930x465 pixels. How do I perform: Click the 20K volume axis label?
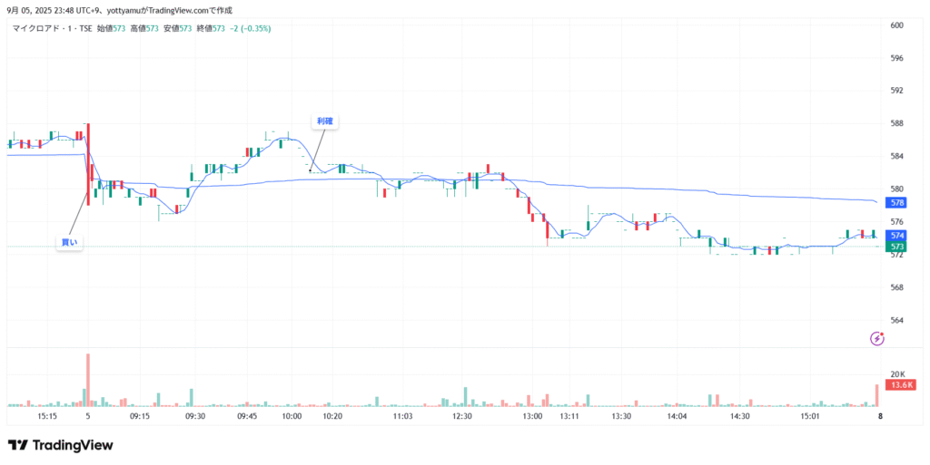pyautogui.click(x=898, y=373)
